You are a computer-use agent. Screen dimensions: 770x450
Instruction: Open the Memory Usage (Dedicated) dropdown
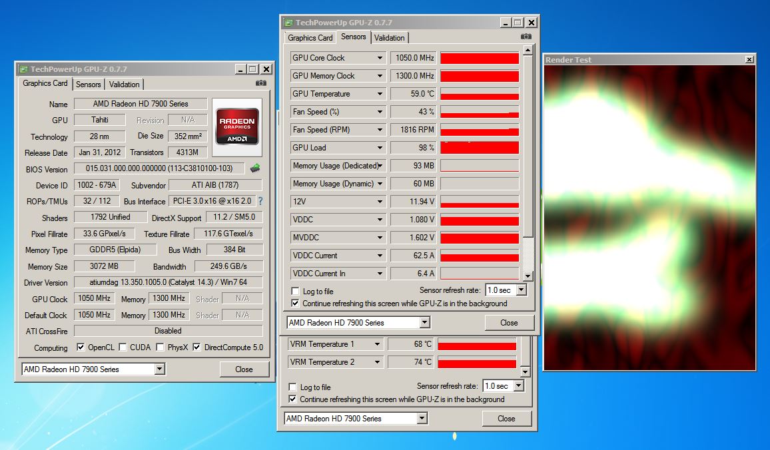(380, 166)
